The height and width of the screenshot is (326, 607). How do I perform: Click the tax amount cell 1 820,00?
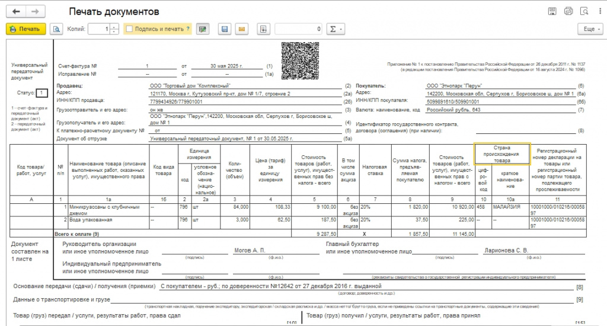click(410, 210)
